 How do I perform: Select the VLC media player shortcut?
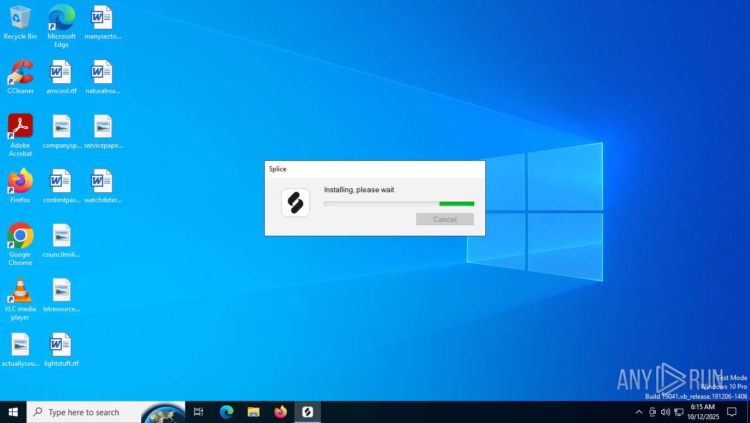(x=20, y=299)
